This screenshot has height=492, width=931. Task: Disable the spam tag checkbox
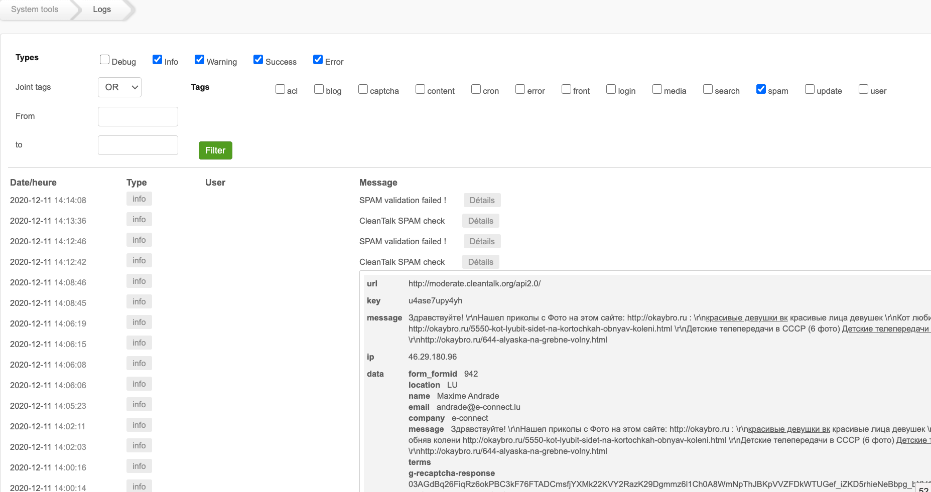pyautogui.click(x=761, y=89)
